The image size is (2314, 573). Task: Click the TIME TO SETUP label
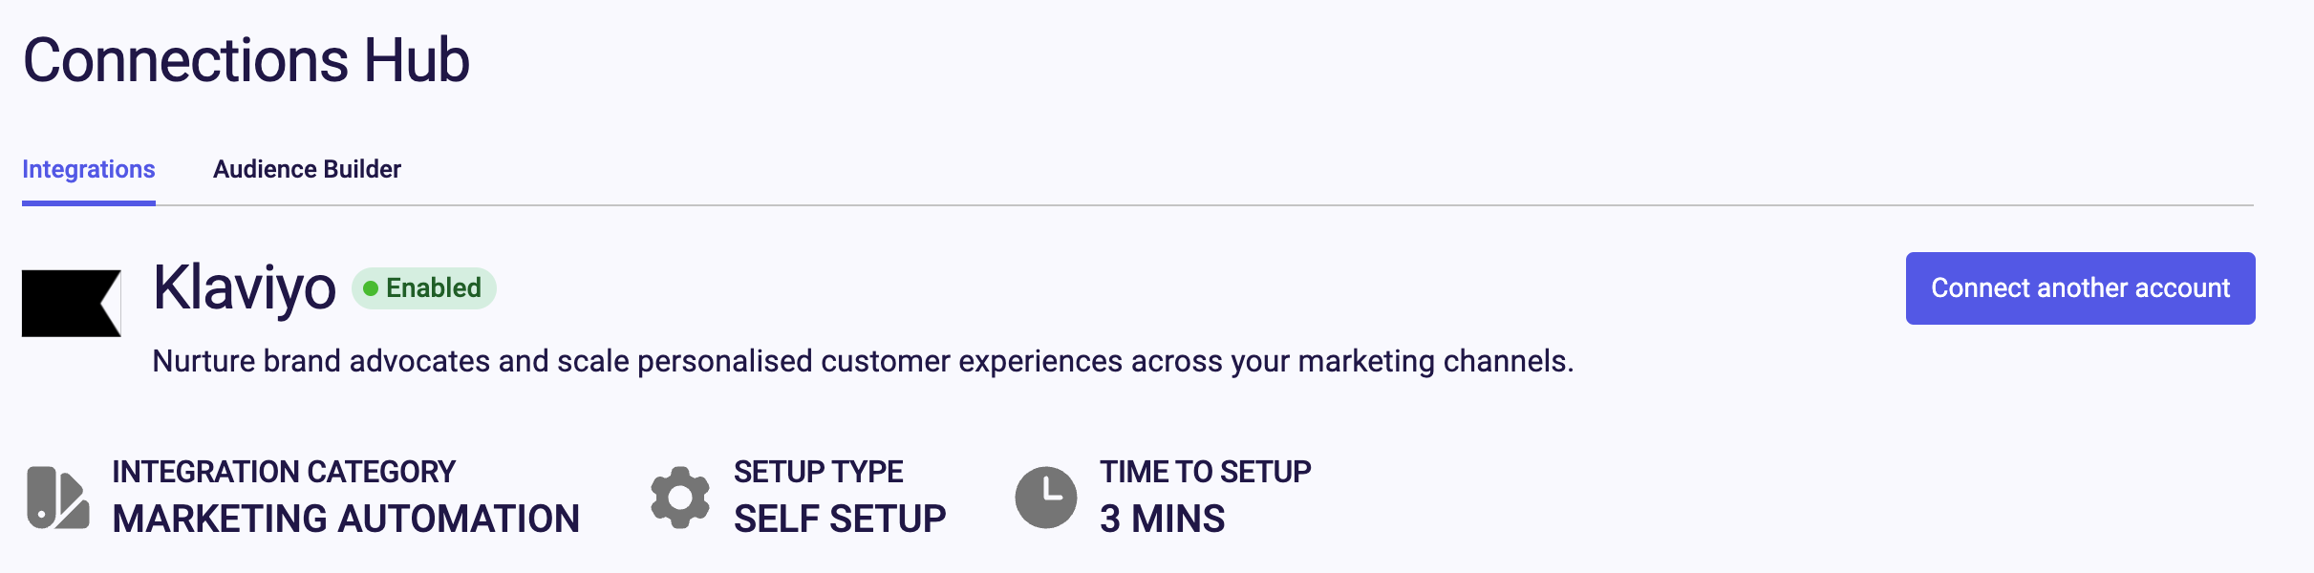[1206, 472]
